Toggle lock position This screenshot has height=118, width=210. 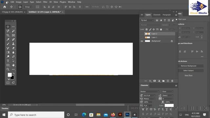(154, 29)
